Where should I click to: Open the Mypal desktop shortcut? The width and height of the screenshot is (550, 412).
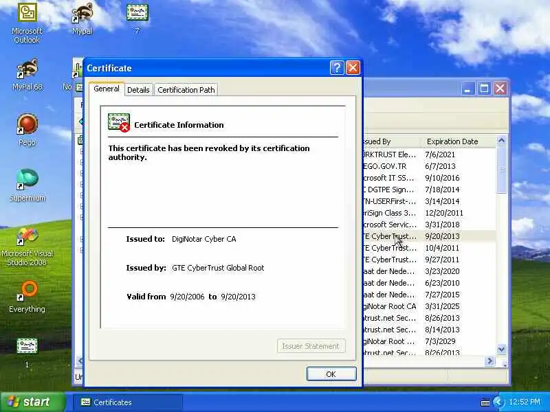click(82, 19)
